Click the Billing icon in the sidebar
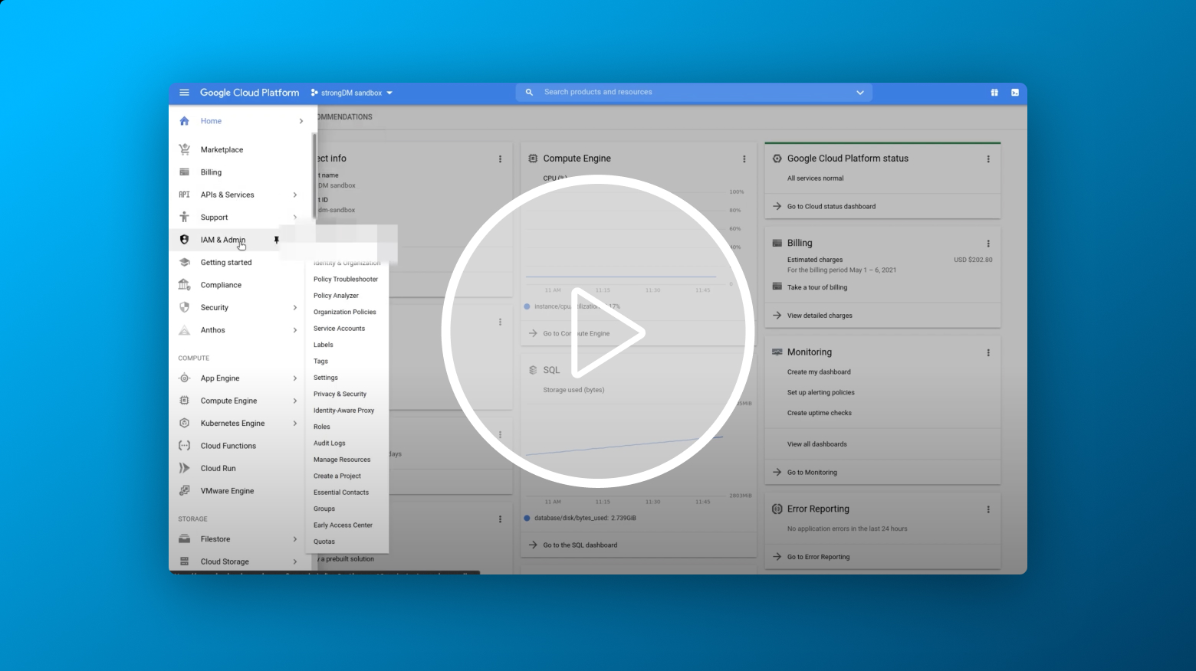The height and width of the screenshot is (671, 1196). coord(184,172)
